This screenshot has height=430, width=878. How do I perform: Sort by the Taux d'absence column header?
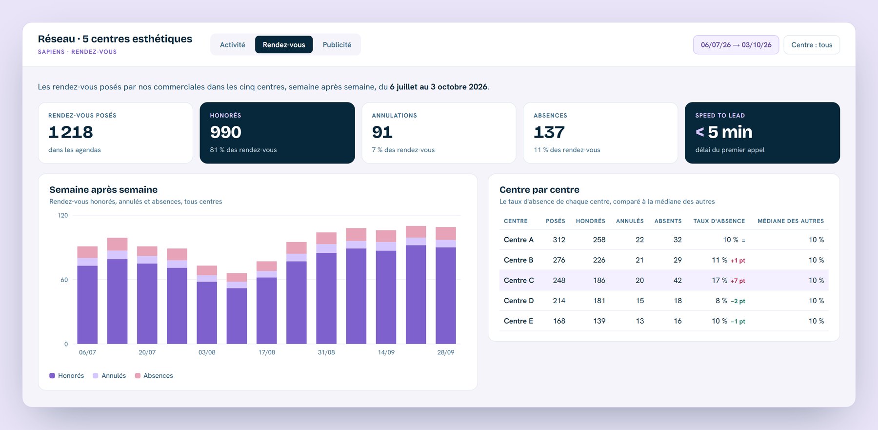tap(719, 221)
